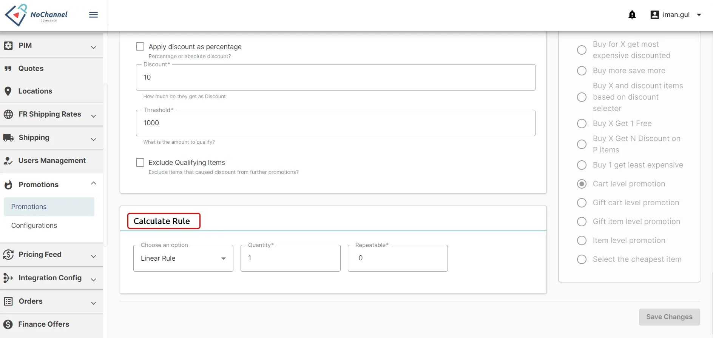
Task: Enable Apply discount as percentage checkbox
Action: 140,46
